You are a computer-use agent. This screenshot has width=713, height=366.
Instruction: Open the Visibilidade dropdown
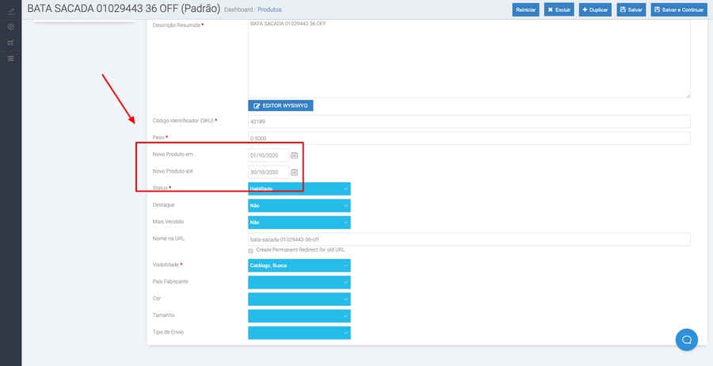[x=299, y=265]
